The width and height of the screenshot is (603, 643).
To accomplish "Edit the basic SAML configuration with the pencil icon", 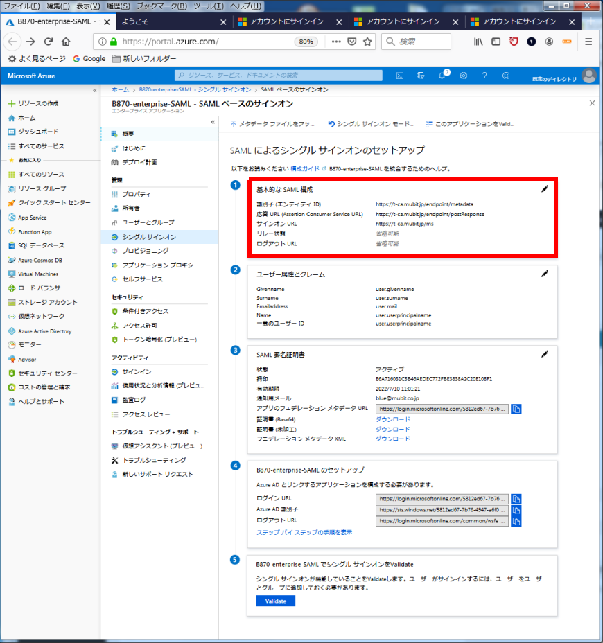I will coord(544,188).
